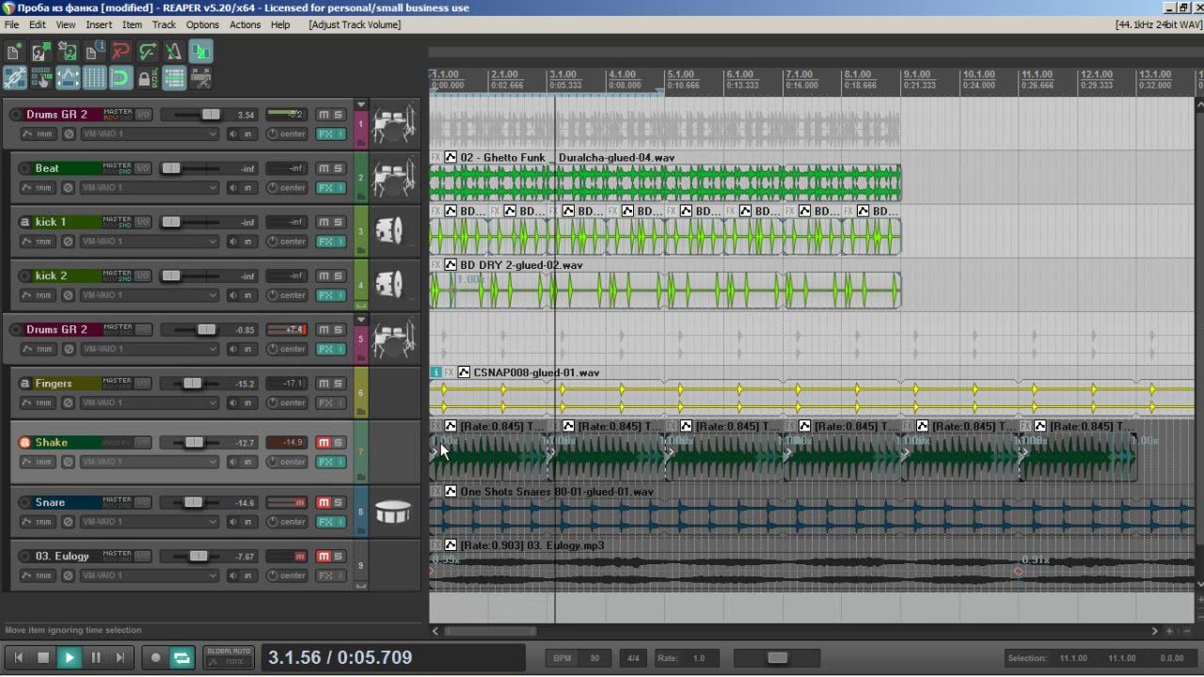
Task: Open the Actions menu
Action: [245, 24]
